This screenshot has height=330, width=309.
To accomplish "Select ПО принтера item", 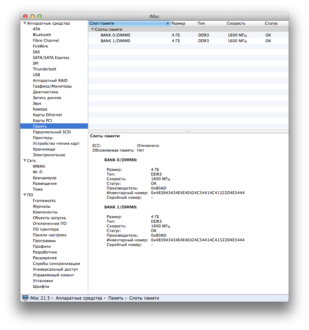I will coord(46,229).
